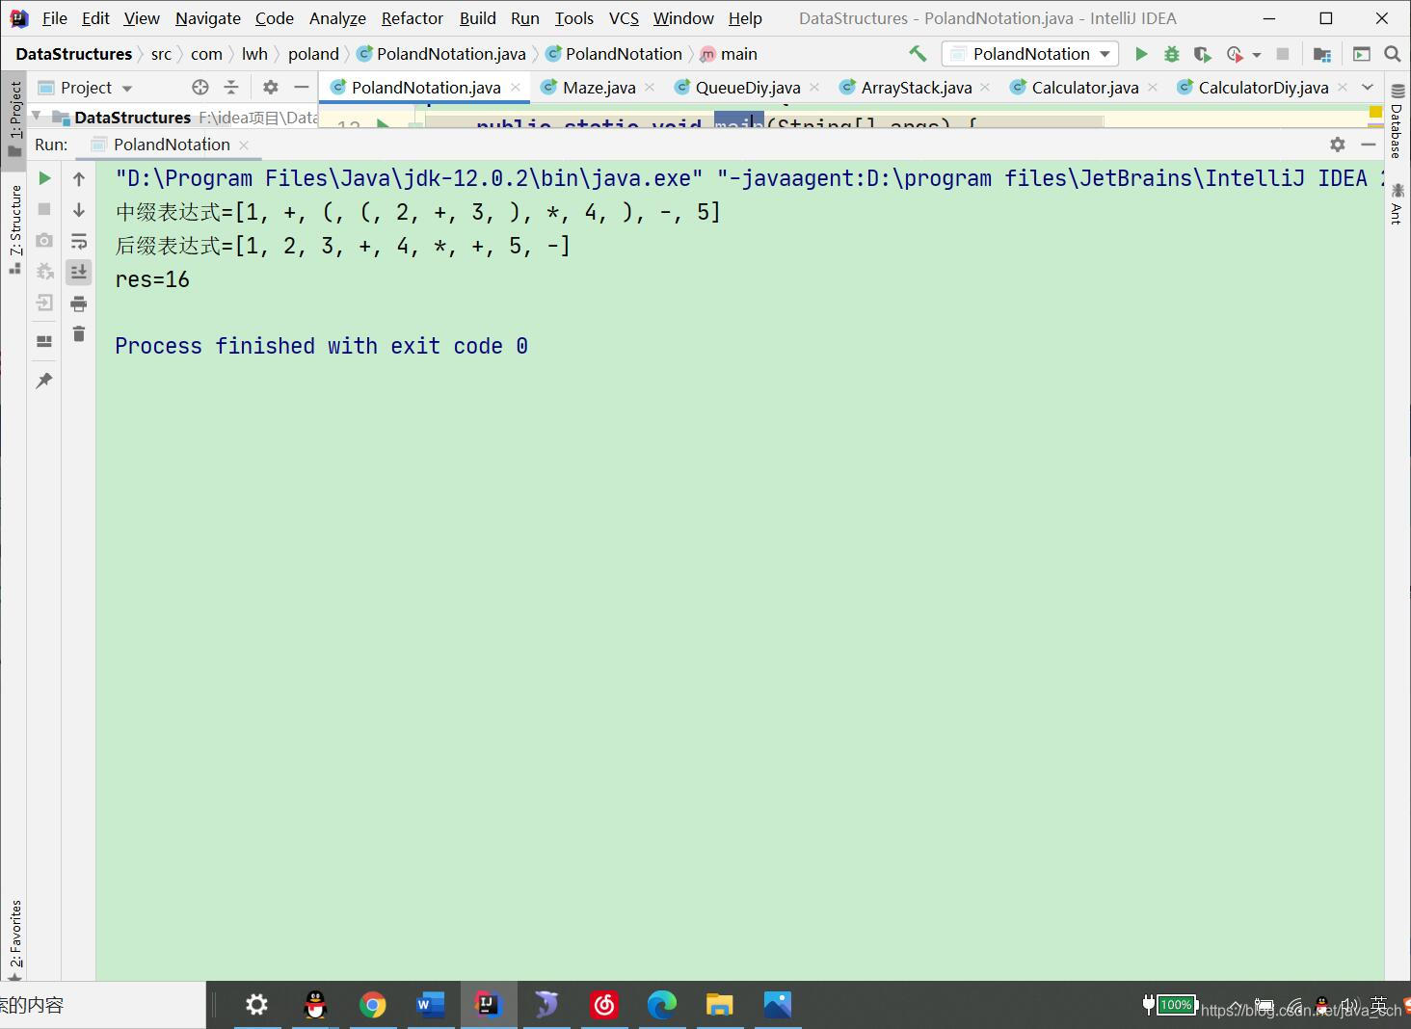1411x1029 pixels.
Task: Open the Database tool window
Action: coord(1397,121)
